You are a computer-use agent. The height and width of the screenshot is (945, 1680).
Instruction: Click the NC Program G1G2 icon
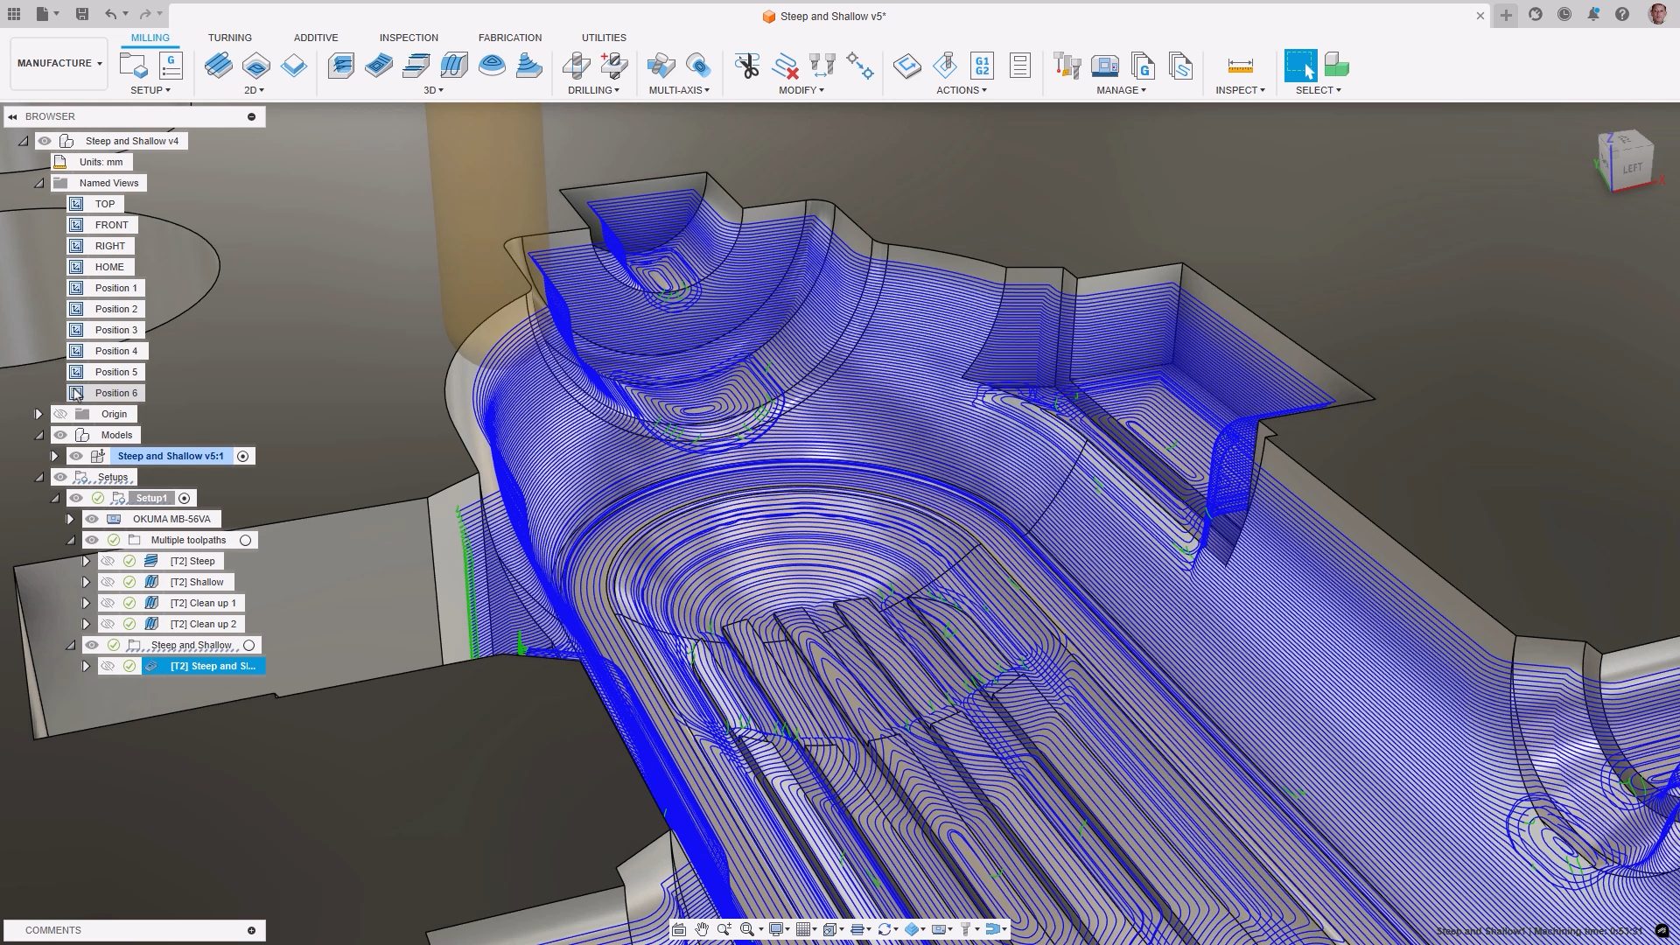click(982, 66)
